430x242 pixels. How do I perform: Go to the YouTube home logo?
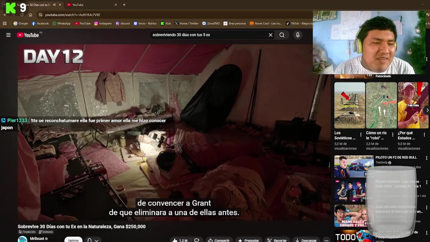click(x=28, y=35)
